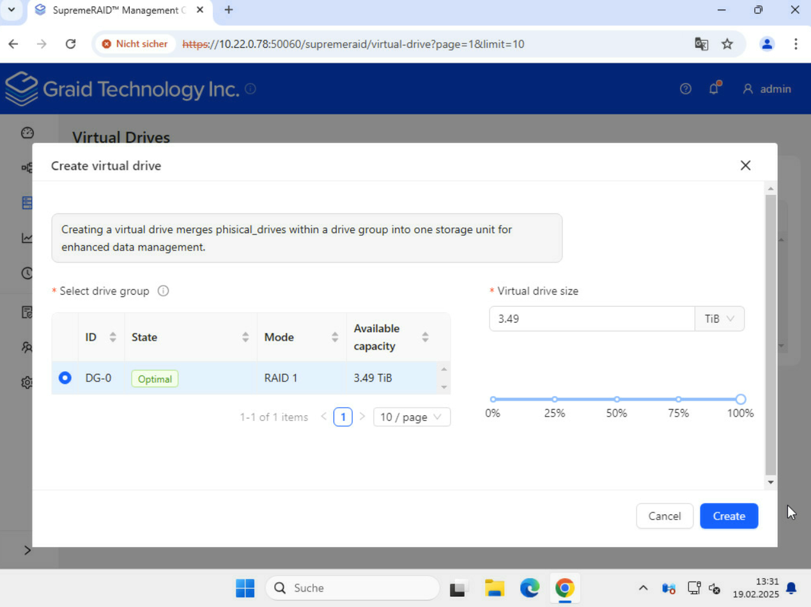Viewport: 811px width, 607px height.
Task: Click the 100% slider handle
Action: tap(741, 399)
